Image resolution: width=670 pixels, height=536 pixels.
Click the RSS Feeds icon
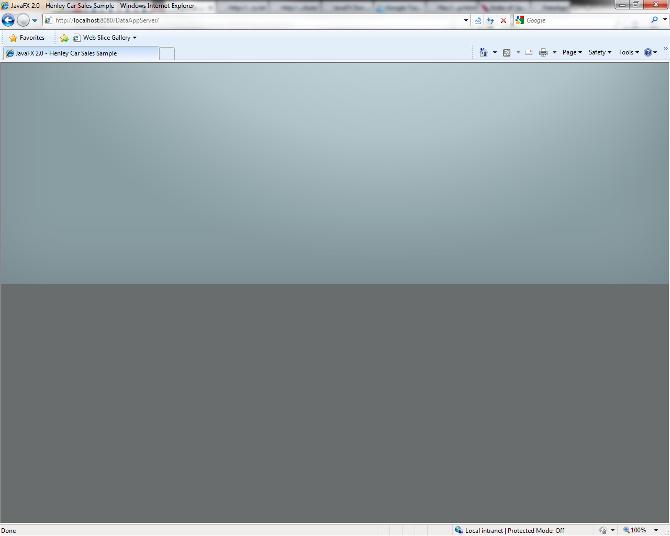click(507, 52)
